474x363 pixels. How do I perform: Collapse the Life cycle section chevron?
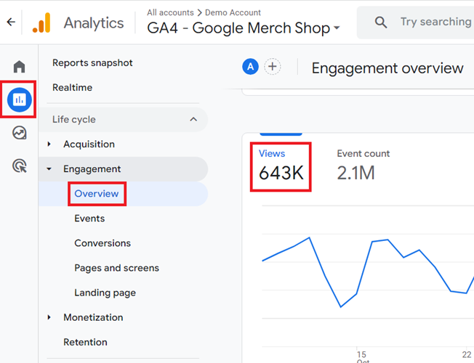click(193, 119)
